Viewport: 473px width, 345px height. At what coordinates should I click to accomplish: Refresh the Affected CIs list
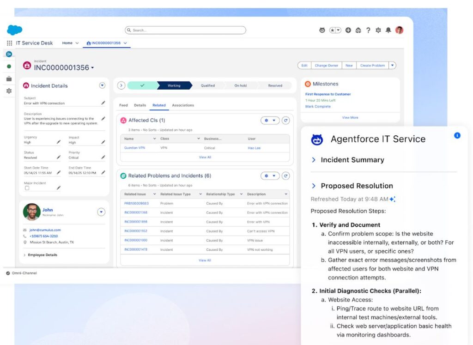pos(286,121)
